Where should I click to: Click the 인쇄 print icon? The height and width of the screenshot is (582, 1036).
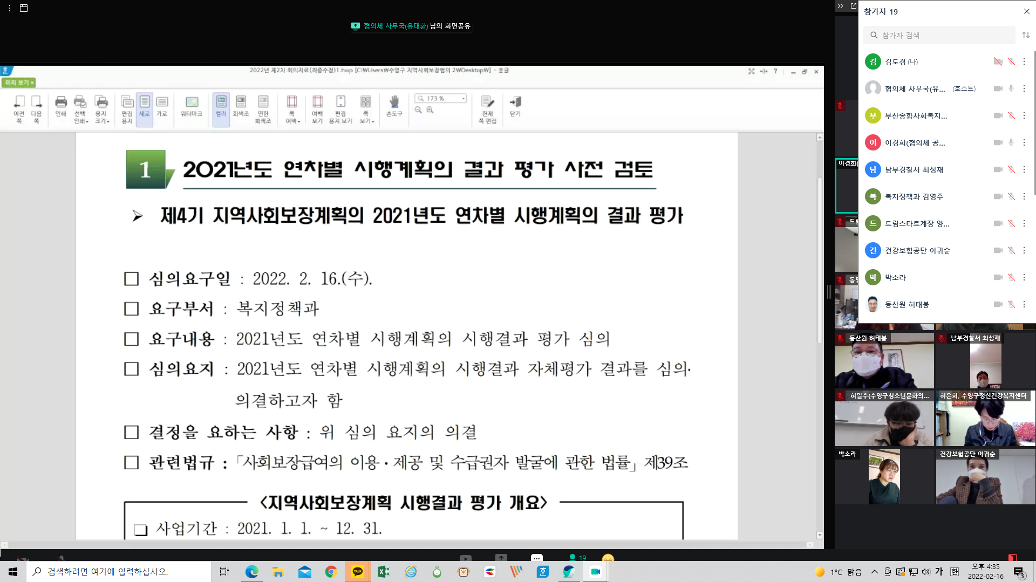61,106
